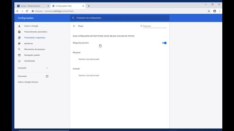Screen dimensions: 234x131
Task: Focus the Pesquisar nas configurações search field
Action: (120, 18)
